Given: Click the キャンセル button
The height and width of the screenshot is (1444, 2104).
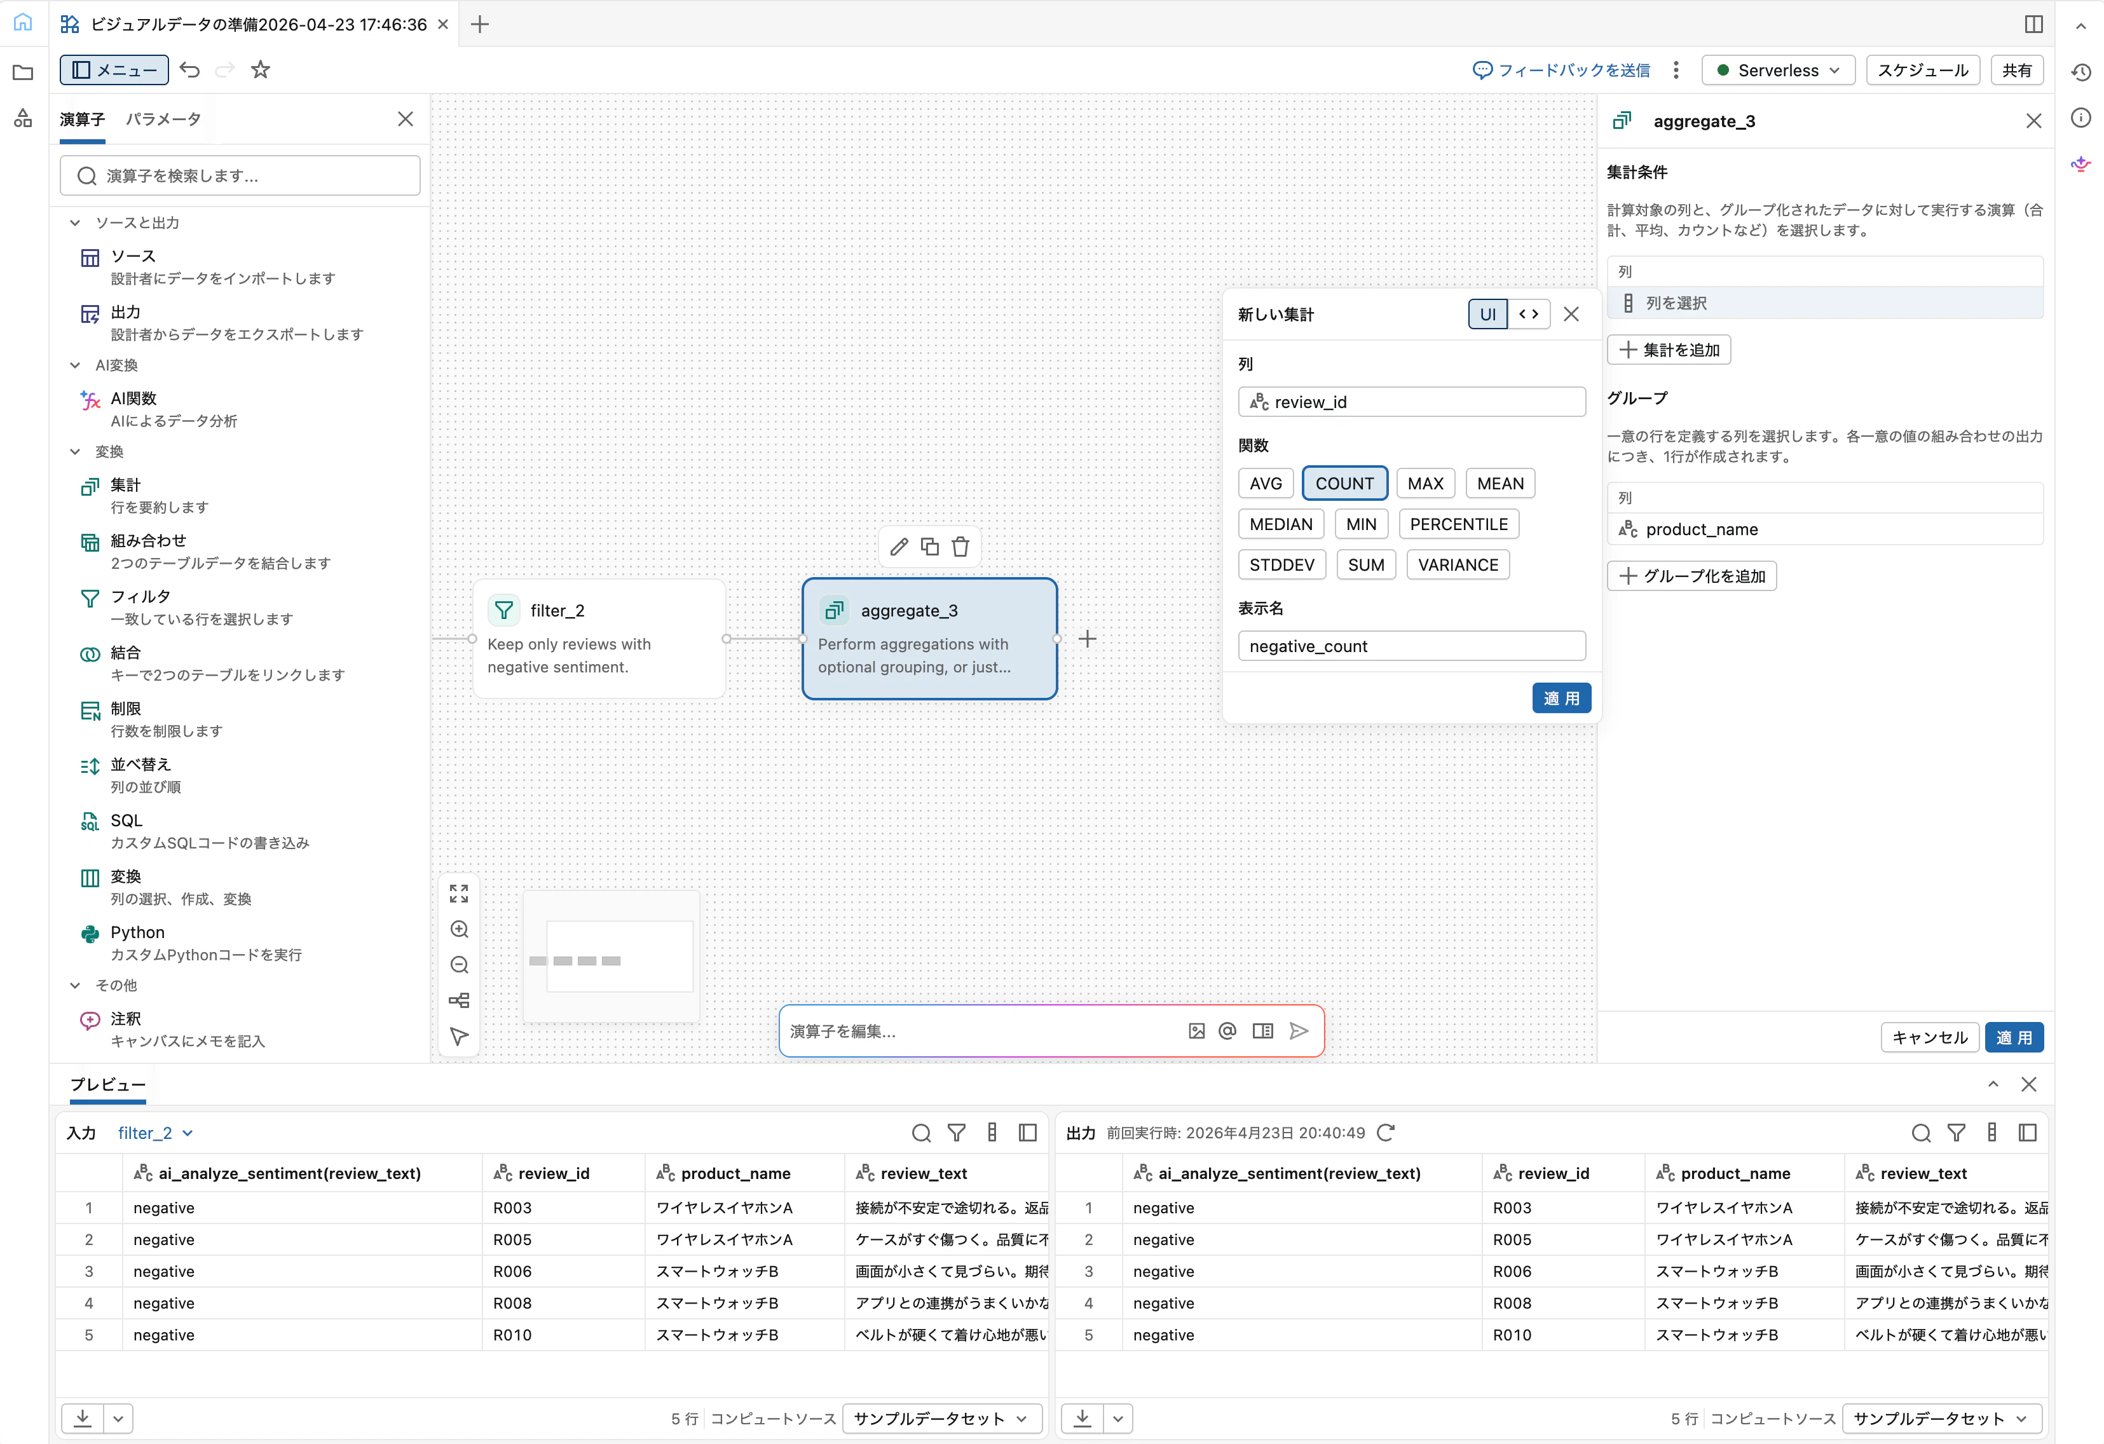Looking at the screenshot, I should click(1929, 1037).
